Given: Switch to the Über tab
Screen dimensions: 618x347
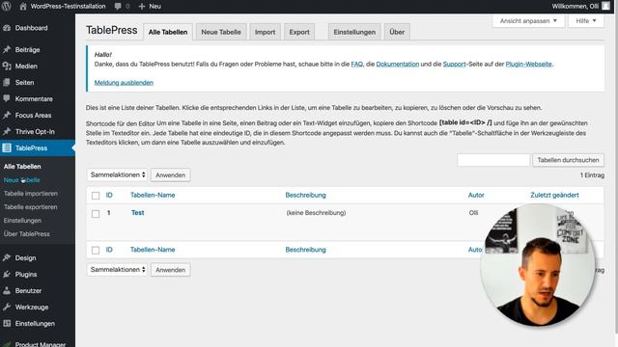Looking at the screenshot, I should point(397,32).
